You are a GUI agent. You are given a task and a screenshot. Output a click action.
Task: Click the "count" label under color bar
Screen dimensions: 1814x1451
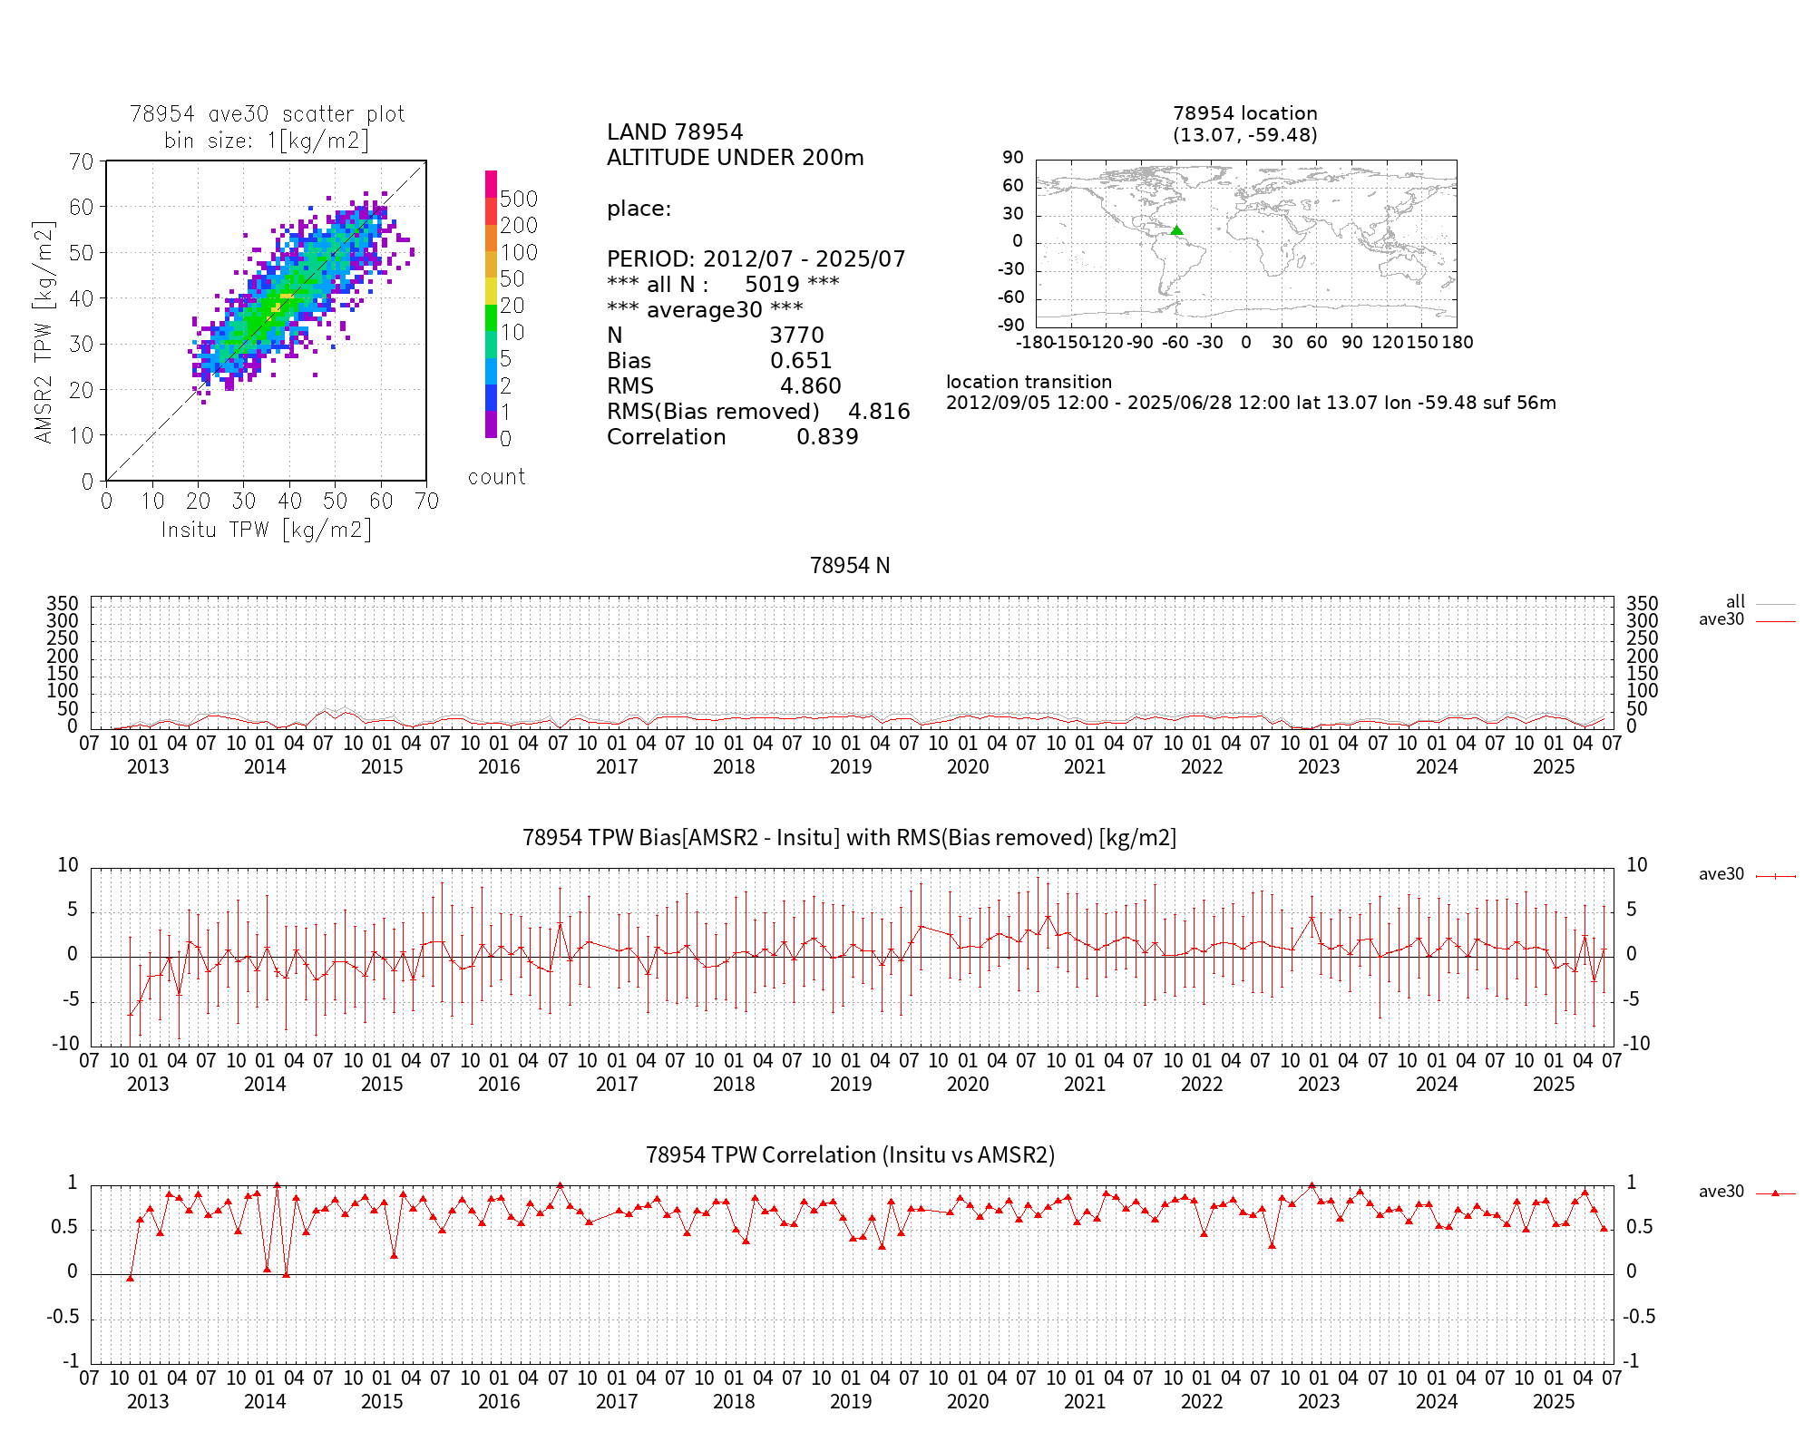(496, 477)
